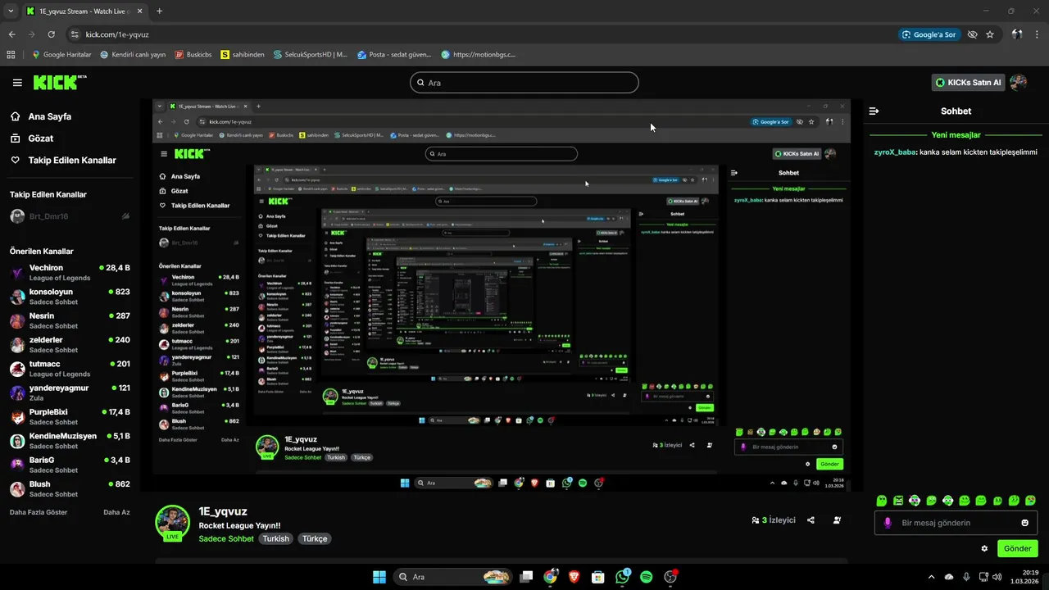This screenshot has width=1049, height=590.
Task: Show more channels with Daha Fazla Göster
Action: pos(39,512)
